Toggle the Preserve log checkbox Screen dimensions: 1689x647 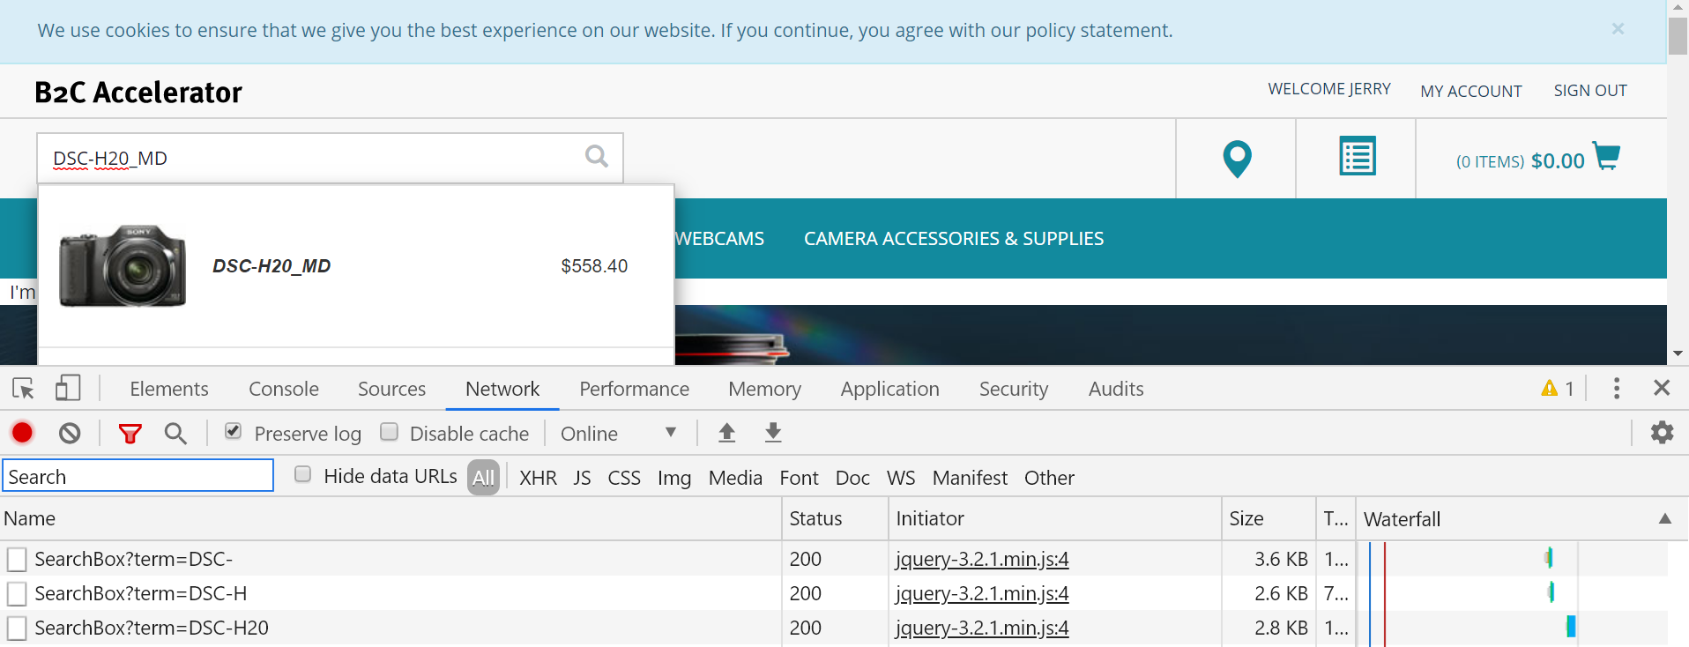pyautogui.click(x=233, y=431)
